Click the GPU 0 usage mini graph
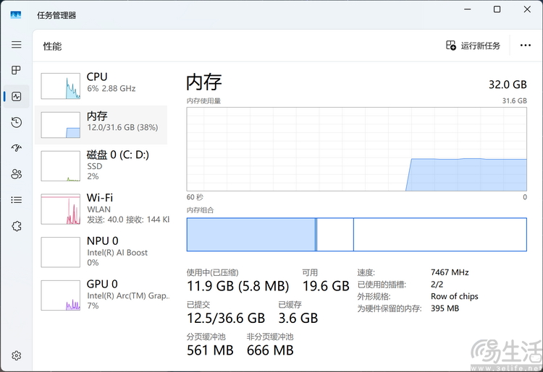543x372 pixels. pos(61,295)
